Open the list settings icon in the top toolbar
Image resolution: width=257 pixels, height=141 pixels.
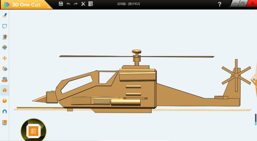[x=91, y=4]
